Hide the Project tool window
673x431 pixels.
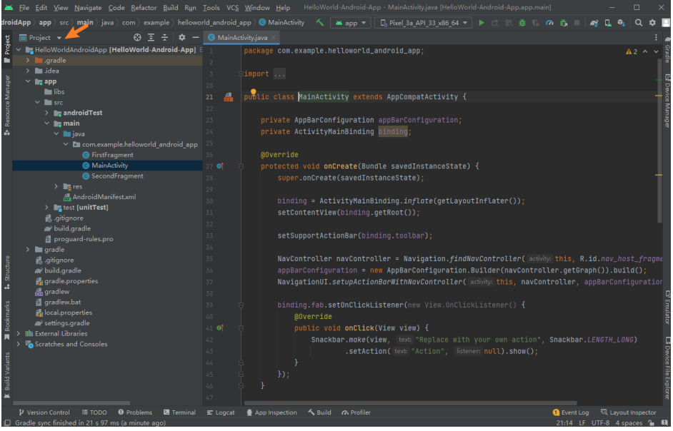pyautogui.click(x=195, y=37)
